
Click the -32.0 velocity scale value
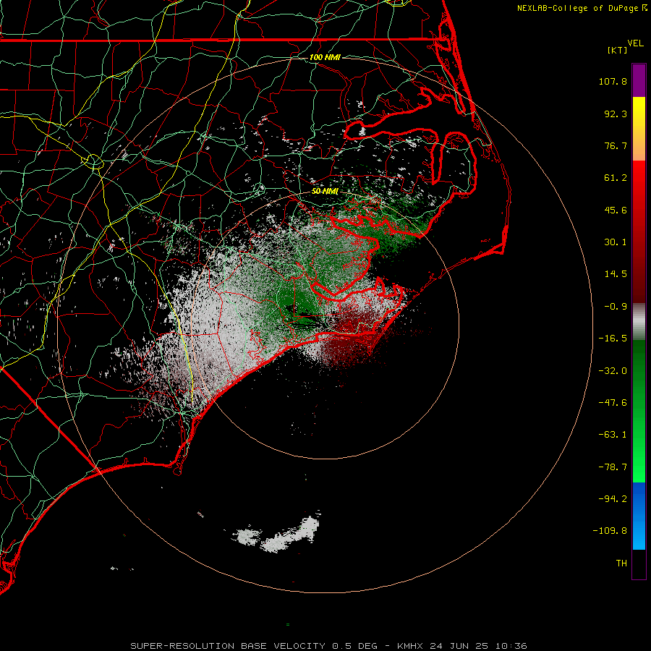[x=613, y=371]
